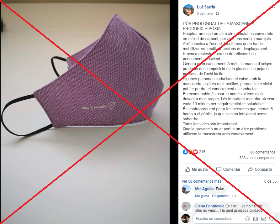Open Lui Sarrià's profile name
Screen dimensions: 280x224
(x=206, y=7)
